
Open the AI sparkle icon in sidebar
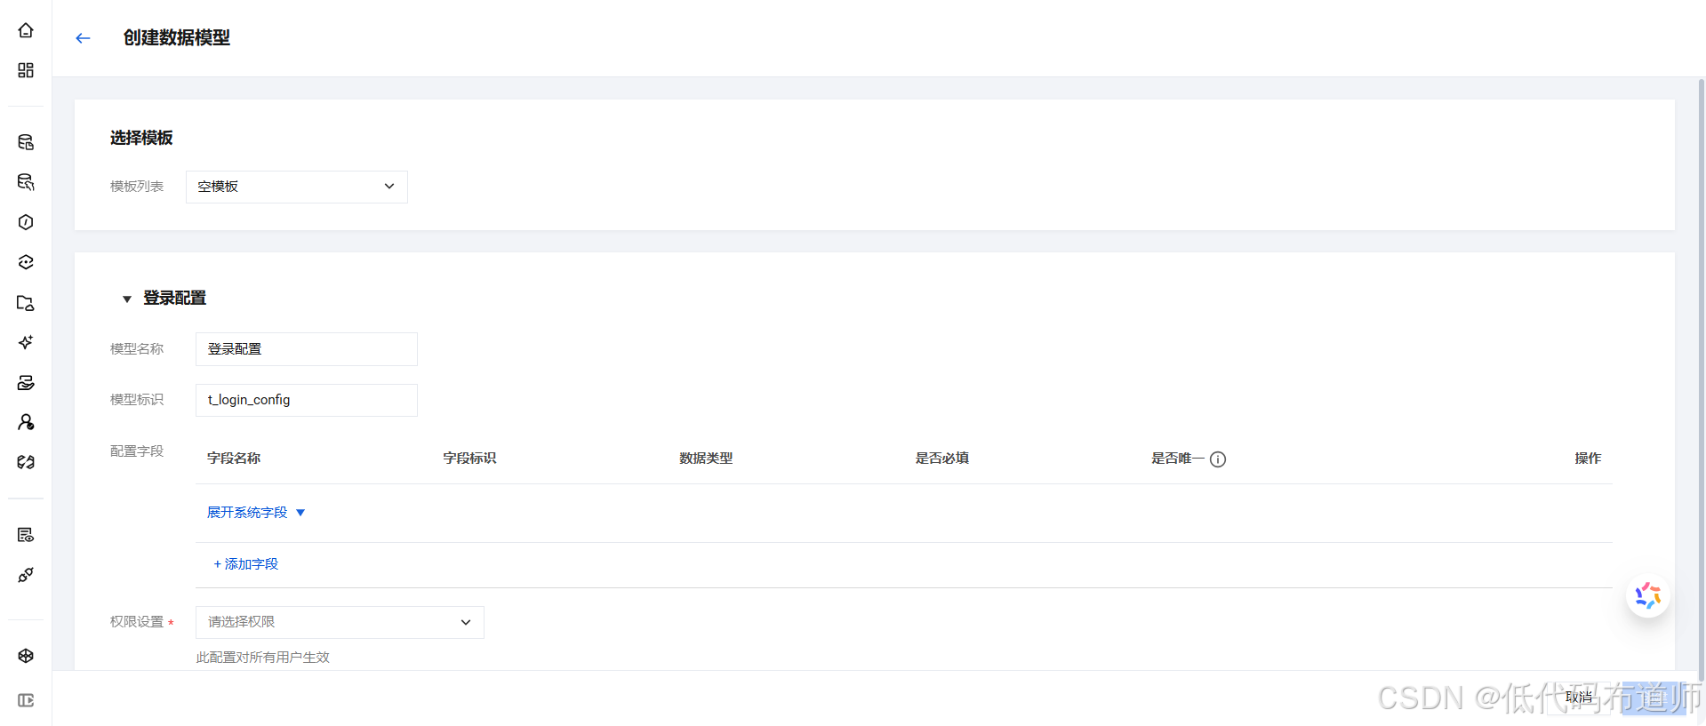pos(26,342)
